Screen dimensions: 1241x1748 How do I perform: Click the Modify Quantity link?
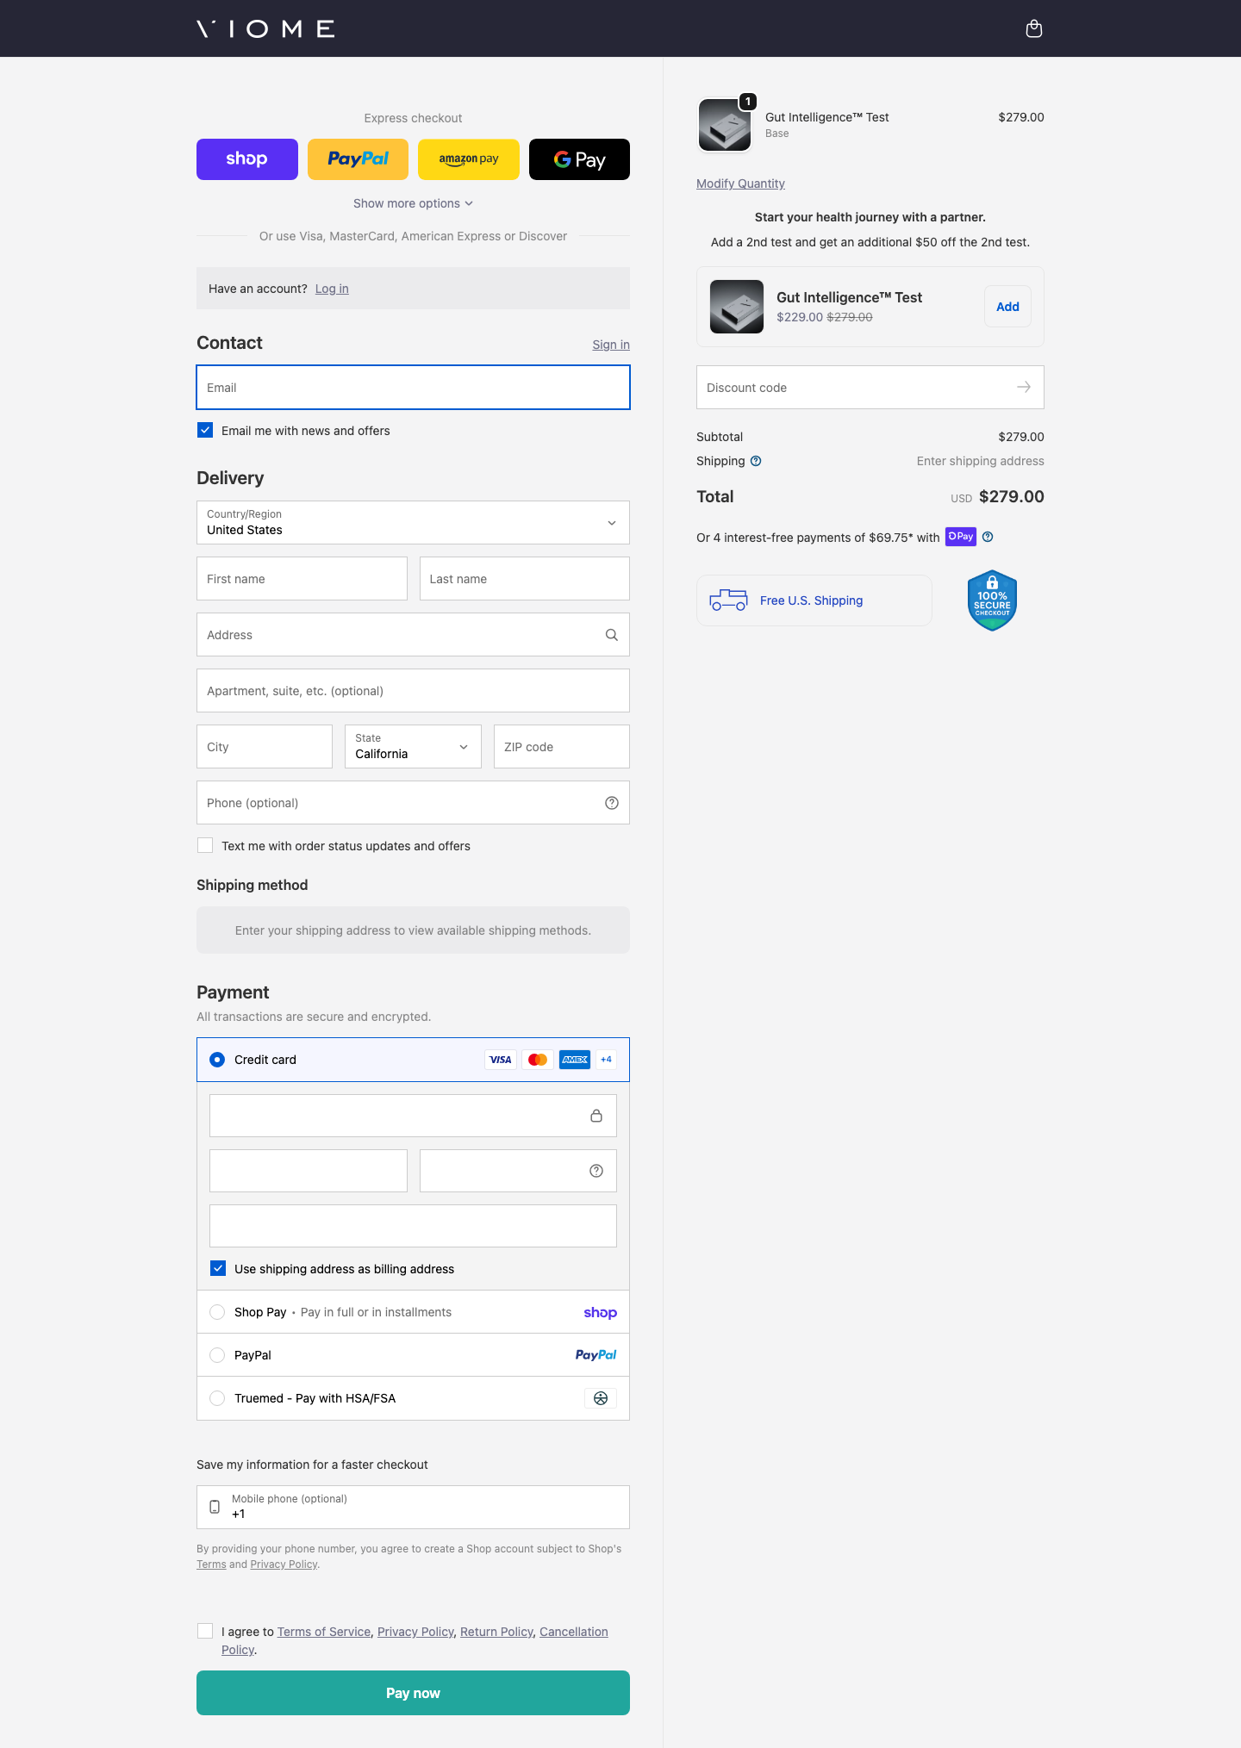tap(740, 184)
